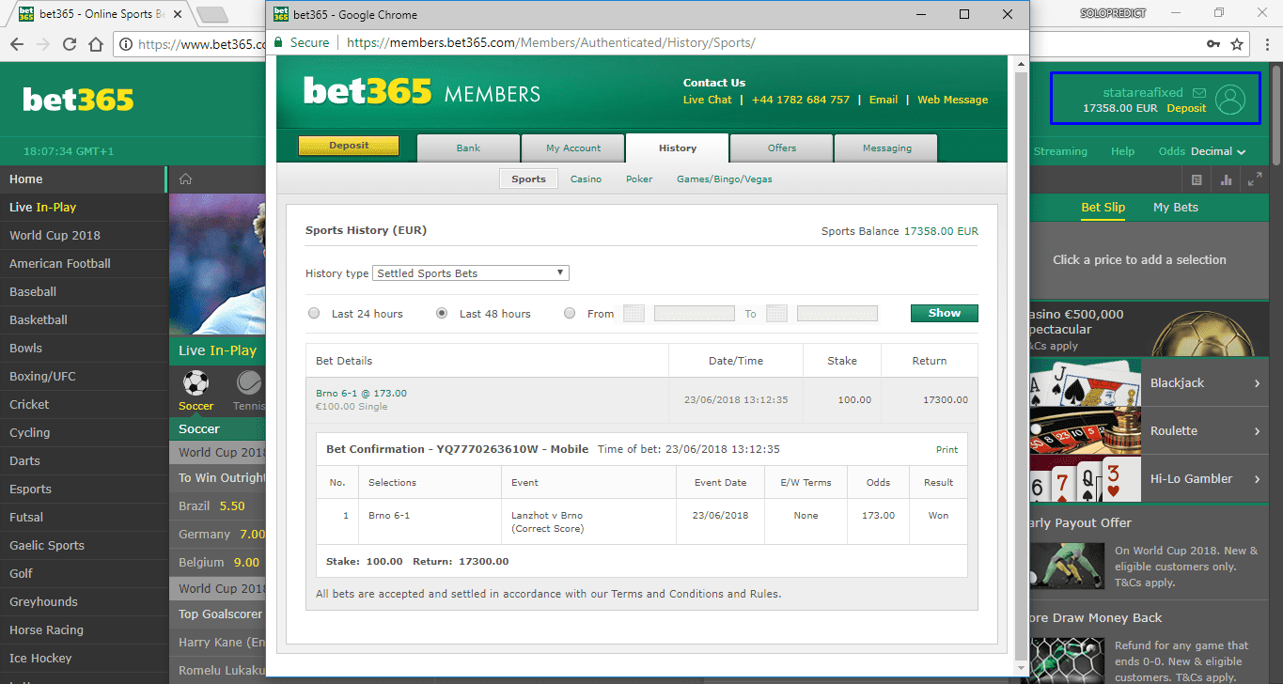Viewport: 1283px width, 684px height.
Task: Expand Blackjack casino item arrow
Action: 1257,383
